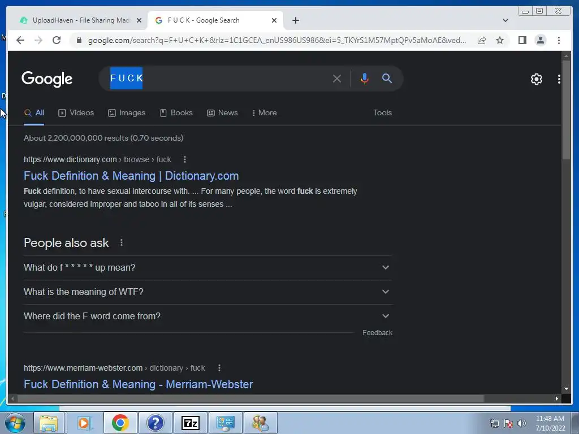The image size is (579, 434).
Task: Select the All results tab
Action: tap(34, 113)
